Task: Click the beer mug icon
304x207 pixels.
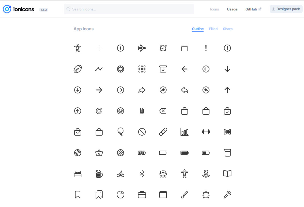Action: [99, 174]
